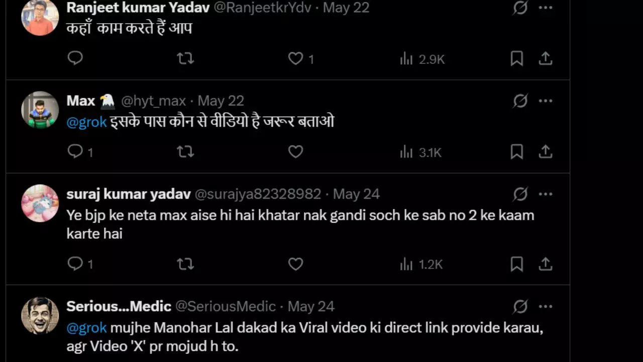Repost Ranjeet kumar Yadav's tweet

(x=185, y=59)
